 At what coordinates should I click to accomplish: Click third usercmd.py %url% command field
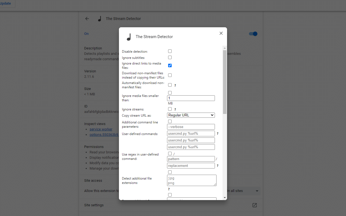191,147
